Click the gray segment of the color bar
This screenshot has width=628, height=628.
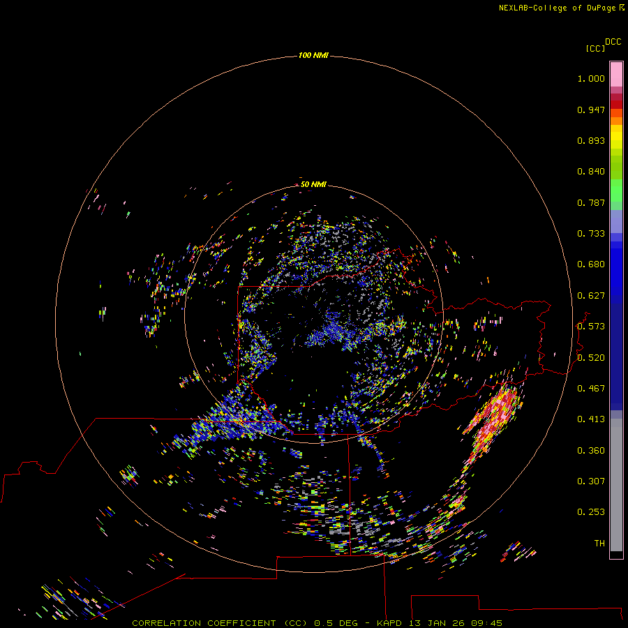pyautogui.click(x=616, y=485)
